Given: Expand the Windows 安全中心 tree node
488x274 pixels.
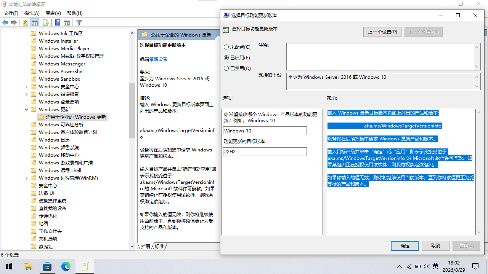Looking at the screenshot, I should pyautogui.click(x=26, y=86).
